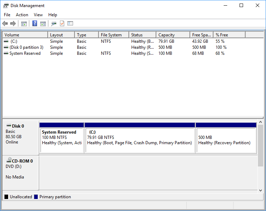Open the View menu

(x=38, y=15)
